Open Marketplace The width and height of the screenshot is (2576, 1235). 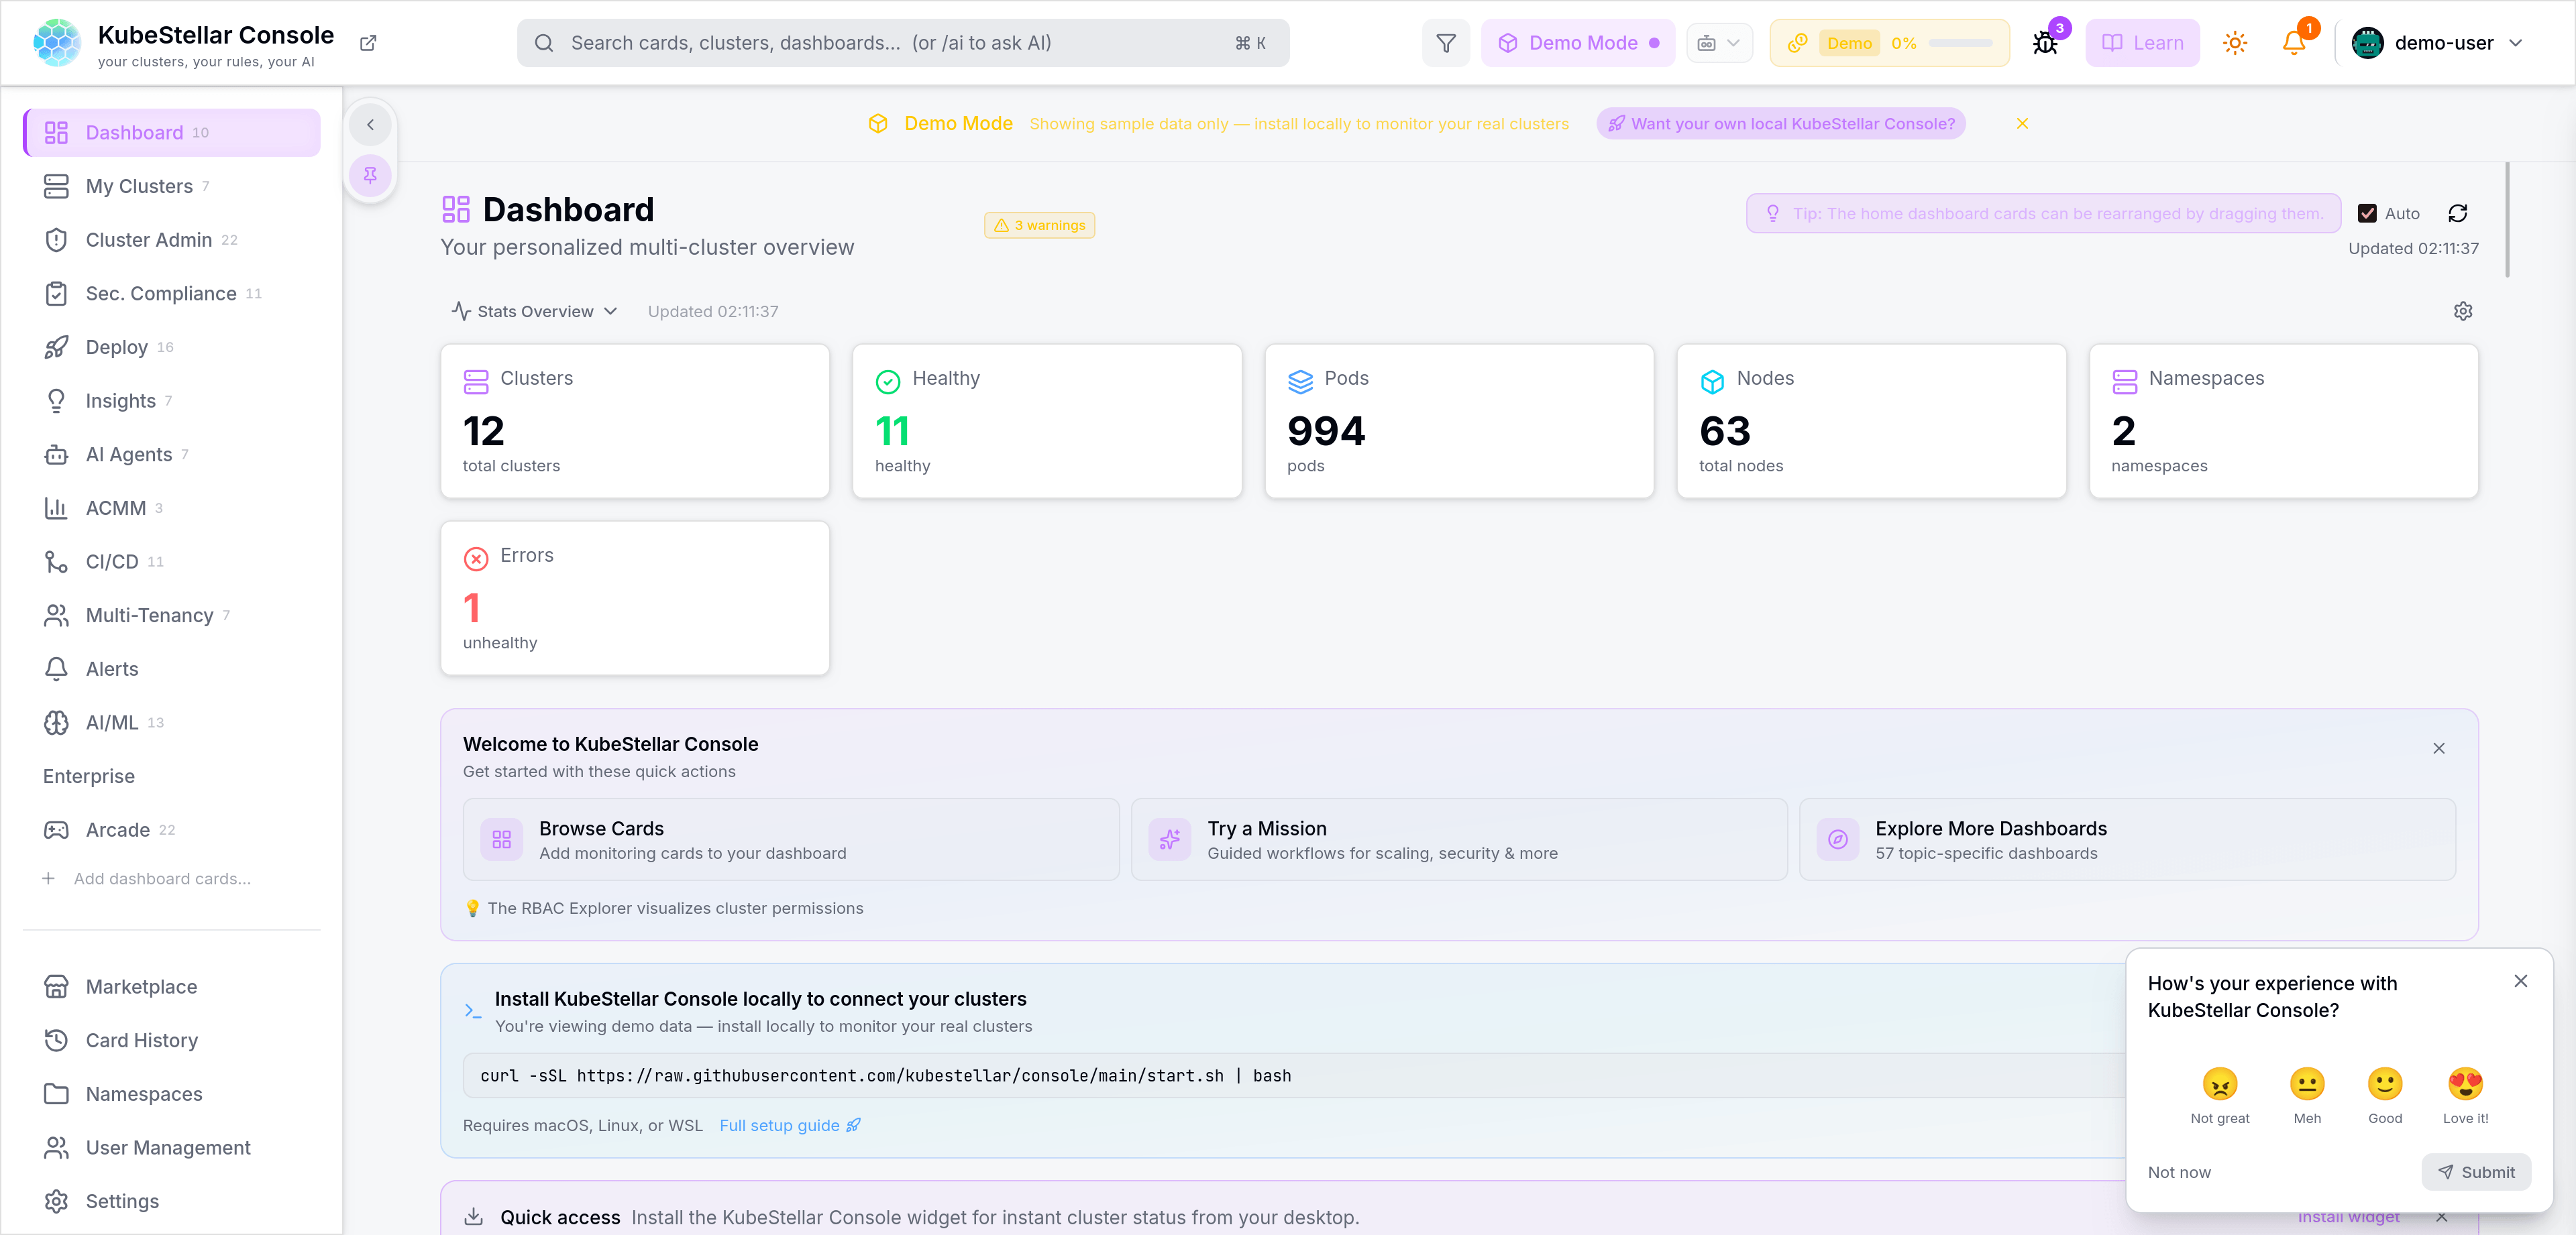[x=171, y=986]
